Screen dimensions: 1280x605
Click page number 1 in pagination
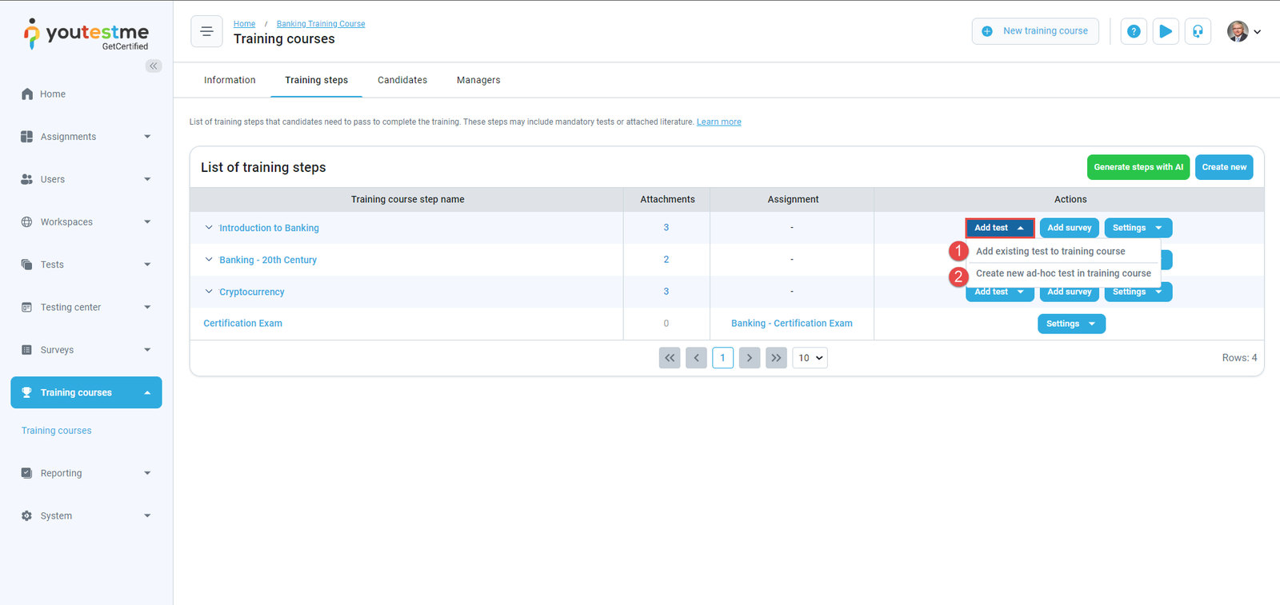(722, 358)
